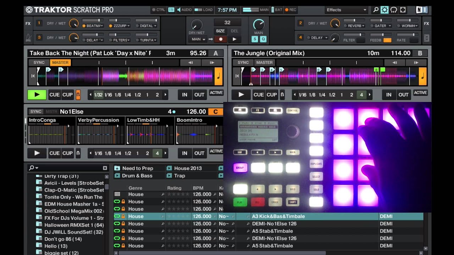Toggle SYNC on Deck A

(39, 63)
